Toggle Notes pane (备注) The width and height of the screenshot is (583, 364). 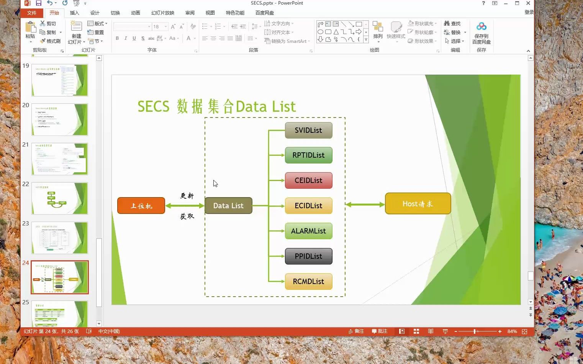tap(356, 331)
